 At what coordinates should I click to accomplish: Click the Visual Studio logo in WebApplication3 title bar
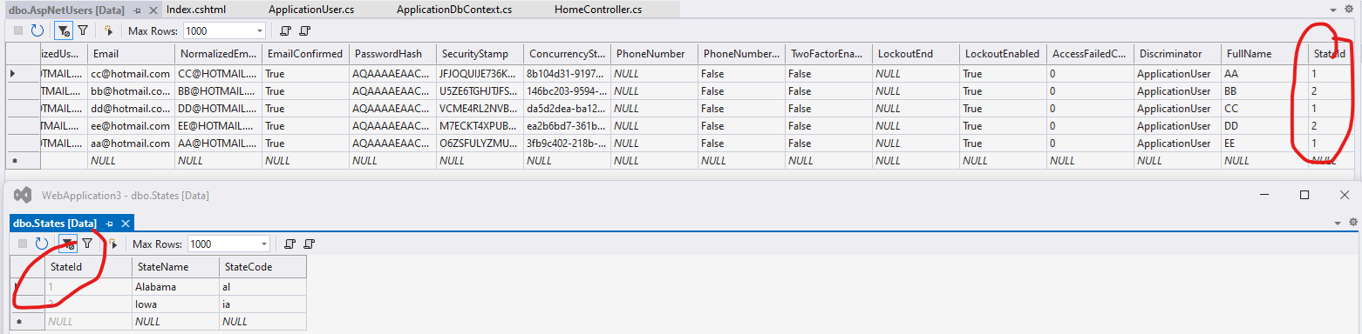(23, 195)
